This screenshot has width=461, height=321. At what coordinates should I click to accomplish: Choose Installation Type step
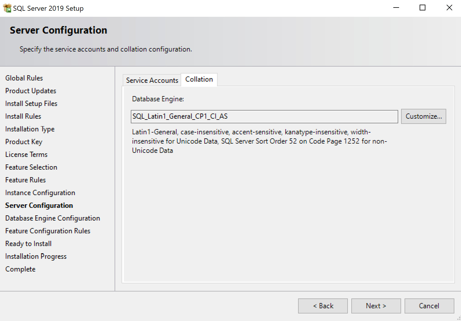pos(30,129)
